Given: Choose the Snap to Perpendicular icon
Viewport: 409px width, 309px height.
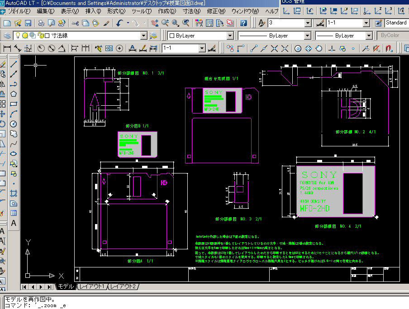Looking at the screenshot, I should click(x=332, y=48).
